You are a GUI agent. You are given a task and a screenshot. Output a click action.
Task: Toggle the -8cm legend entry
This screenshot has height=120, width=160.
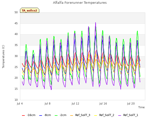(45, 115)
